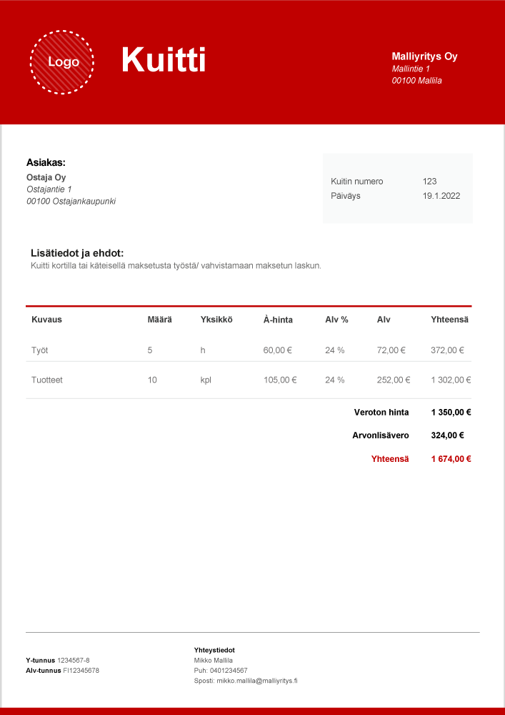This screenshot has height=715, width=505.
Task: Select the Työt row description
Action: click(40, 350)
